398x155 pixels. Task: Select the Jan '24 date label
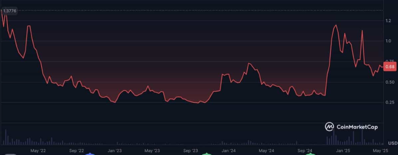click(229, 150)
